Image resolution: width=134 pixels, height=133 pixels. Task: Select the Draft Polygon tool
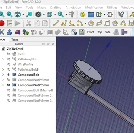(115, 23)
